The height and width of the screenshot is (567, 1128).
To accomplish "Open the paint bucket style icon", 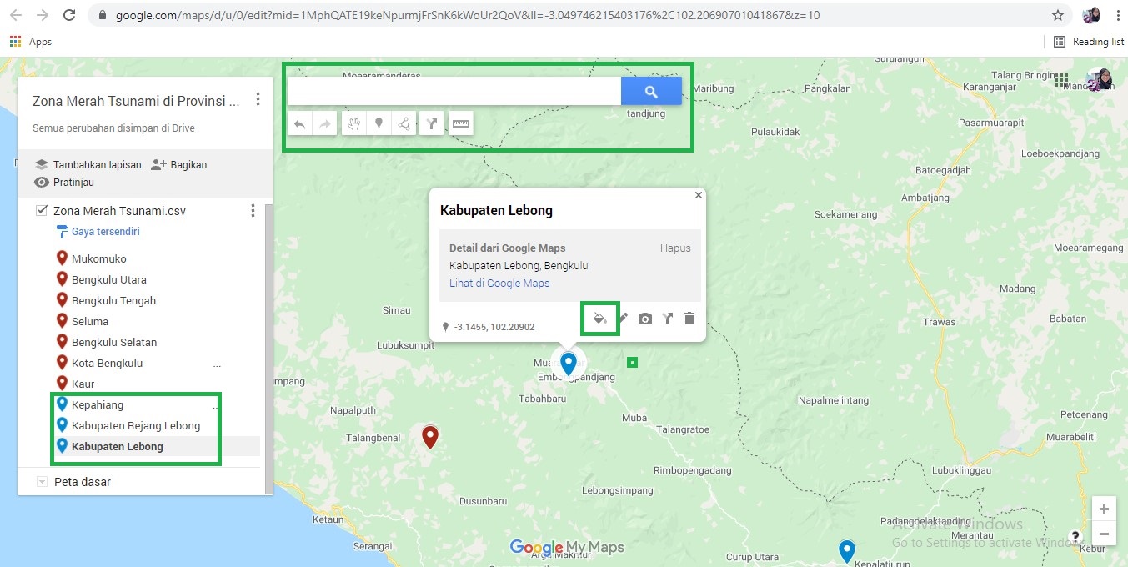I will (x=599, y=319).
